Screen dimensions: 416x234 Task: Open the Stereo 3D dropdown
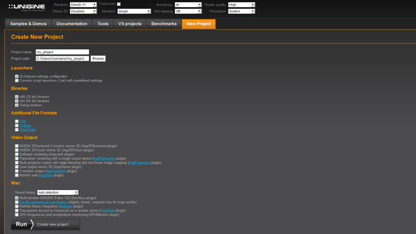[x=83, y=12]
